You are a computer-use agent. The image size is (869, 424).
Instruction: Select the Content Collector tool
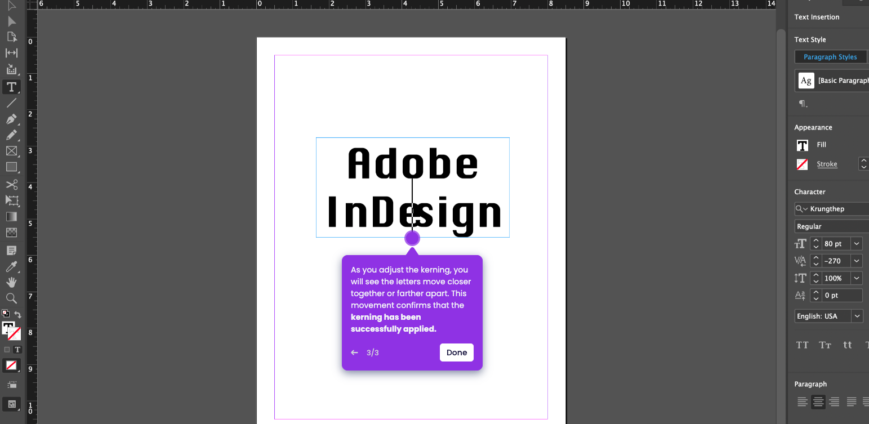[11, 69]
